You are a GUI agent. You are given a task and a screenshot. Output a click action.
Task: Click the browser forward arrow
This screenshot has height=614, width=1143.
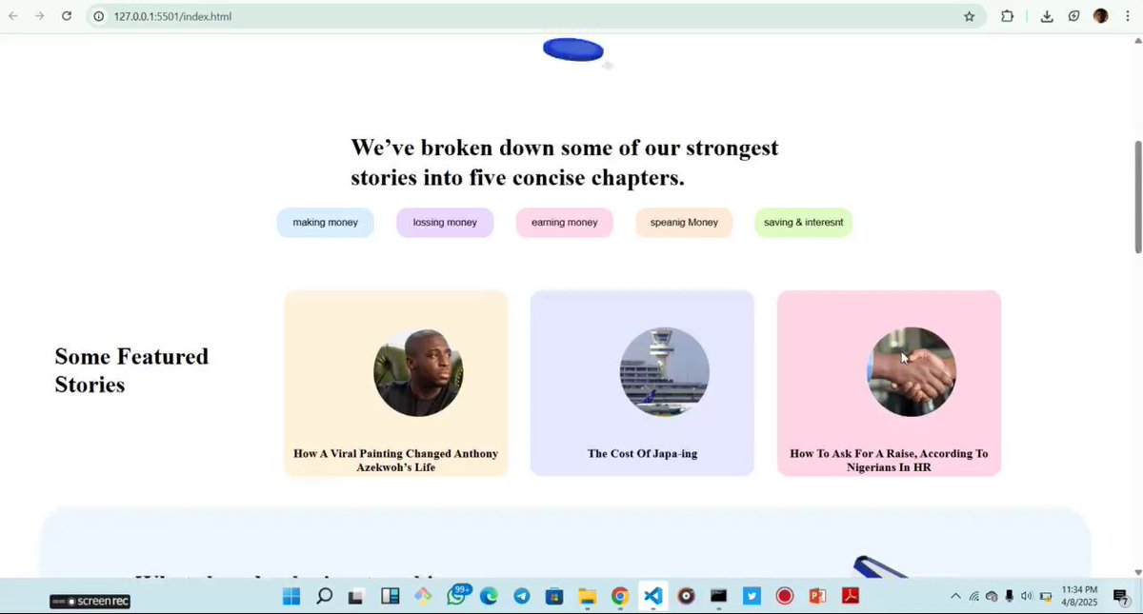[x=40, y=16]
